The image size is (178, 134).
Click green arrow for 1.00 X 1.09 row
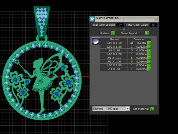[149, 66]
